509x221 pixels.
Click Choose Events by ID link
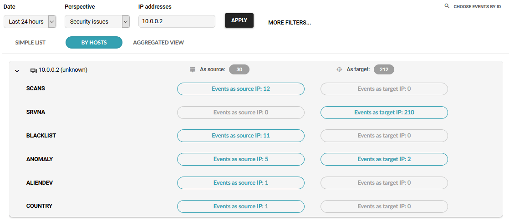(x=477, y=7)
